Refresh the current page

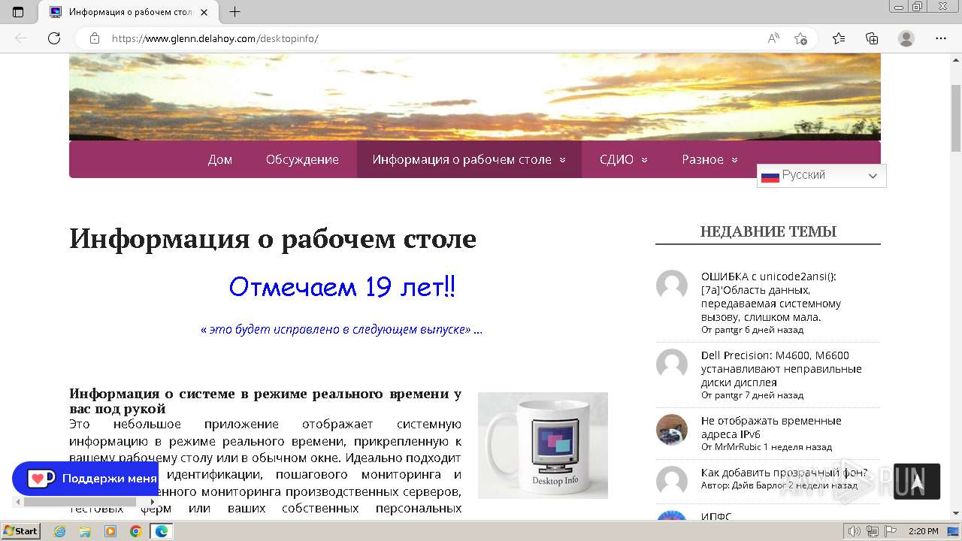[54, 38]
